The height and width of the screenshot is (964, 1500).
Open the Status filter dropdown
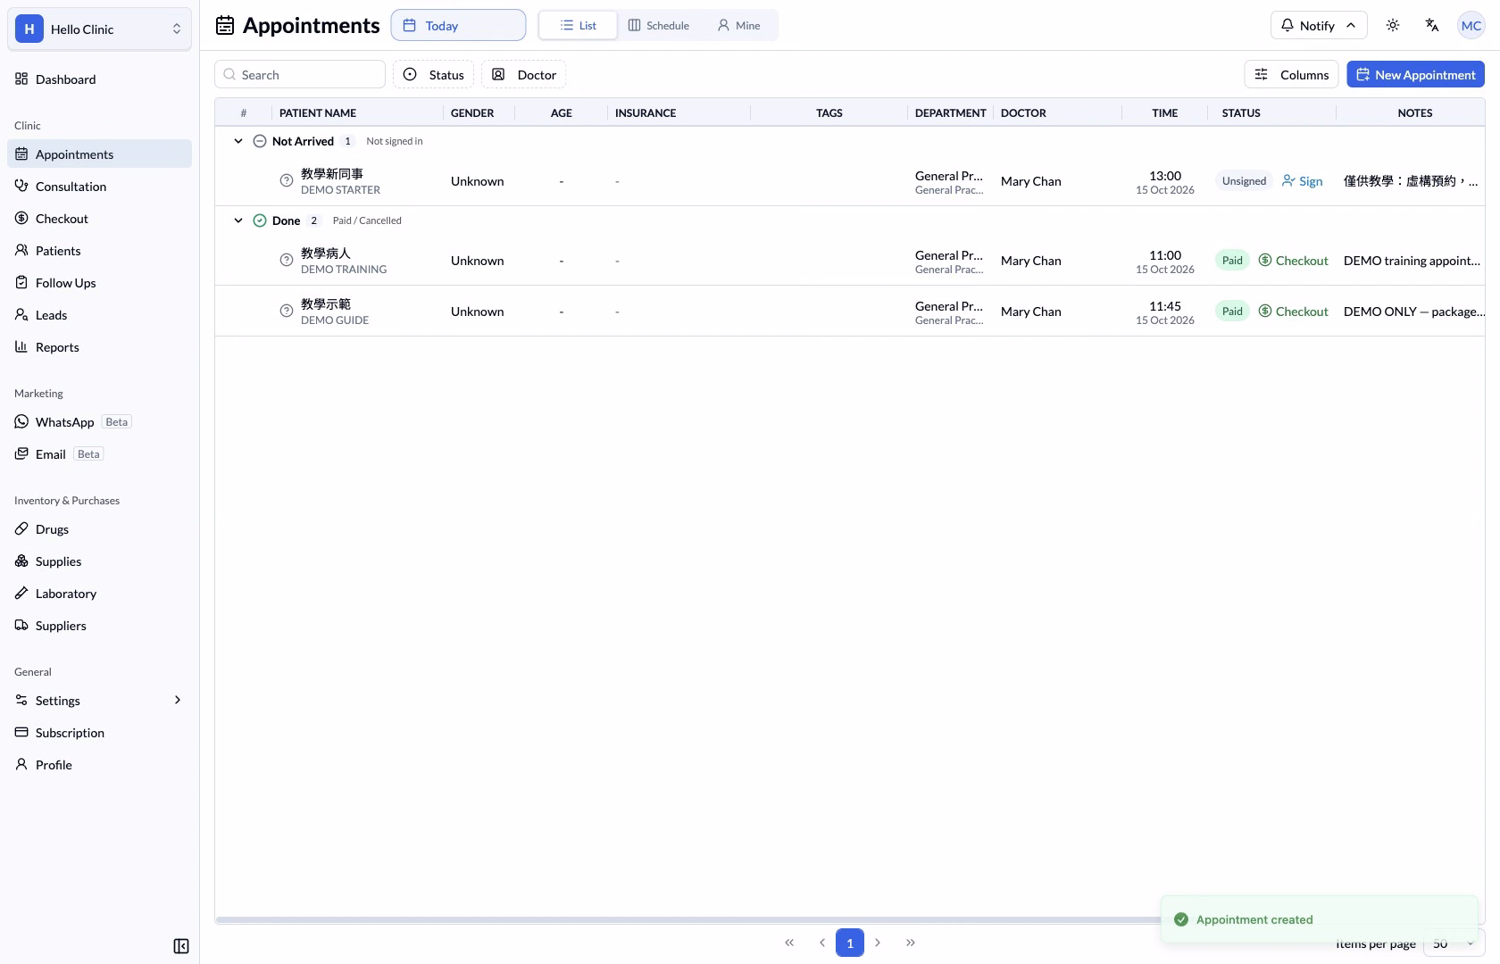tap(434, 75)
